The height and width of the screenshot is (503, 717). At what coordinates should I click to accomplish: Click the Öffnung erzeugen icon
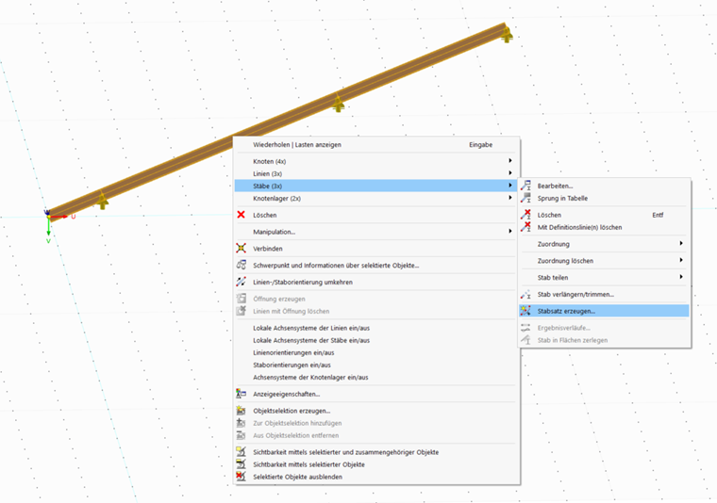coord(241,299)
